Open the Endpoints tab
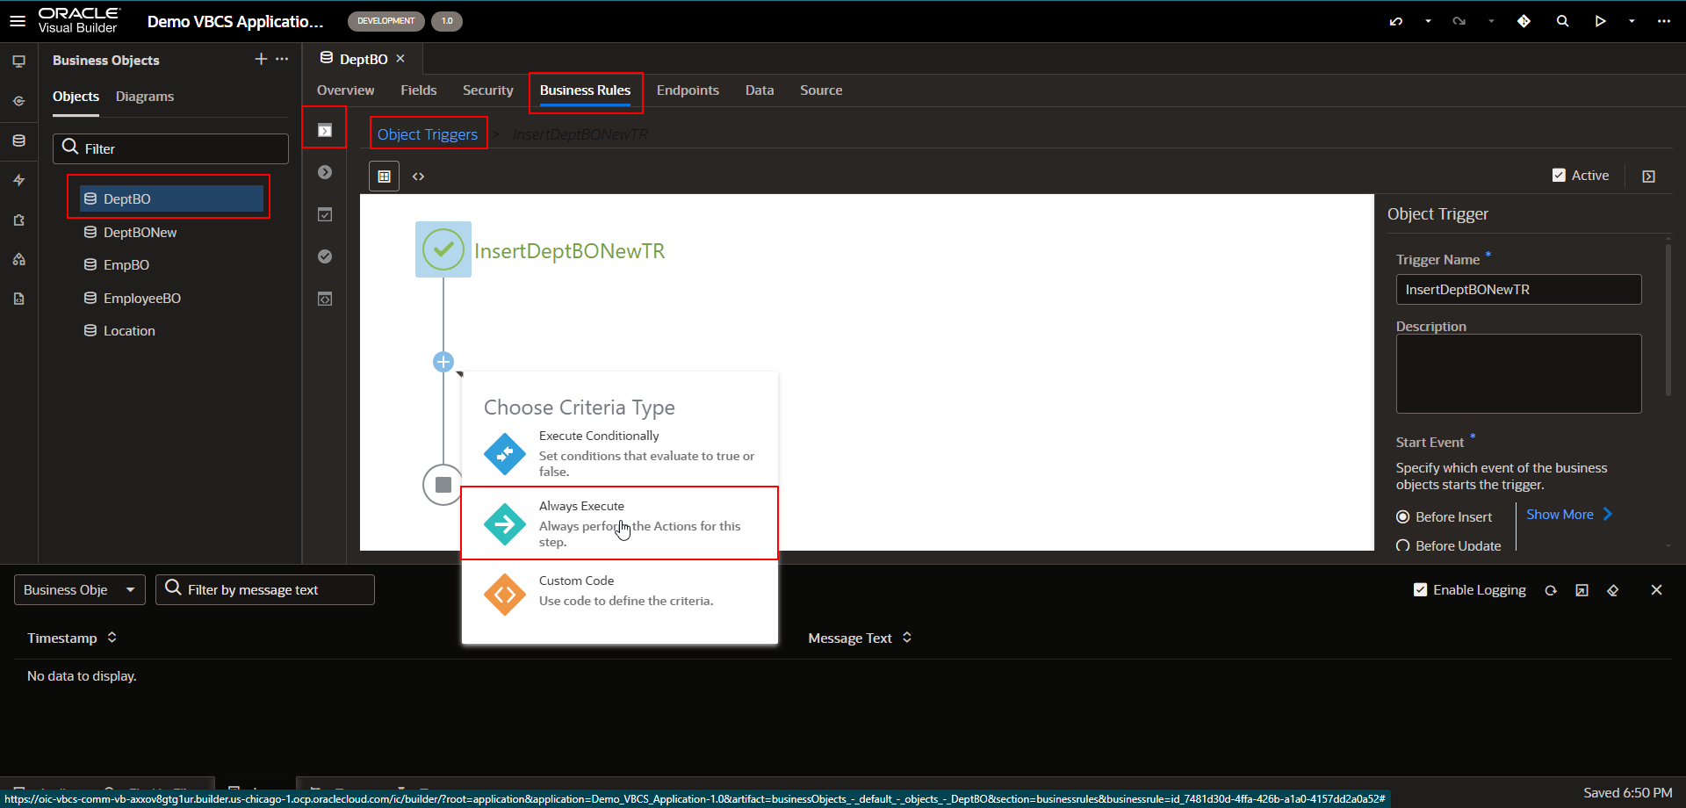1686x808 pixels. click(x=688, y=90)
